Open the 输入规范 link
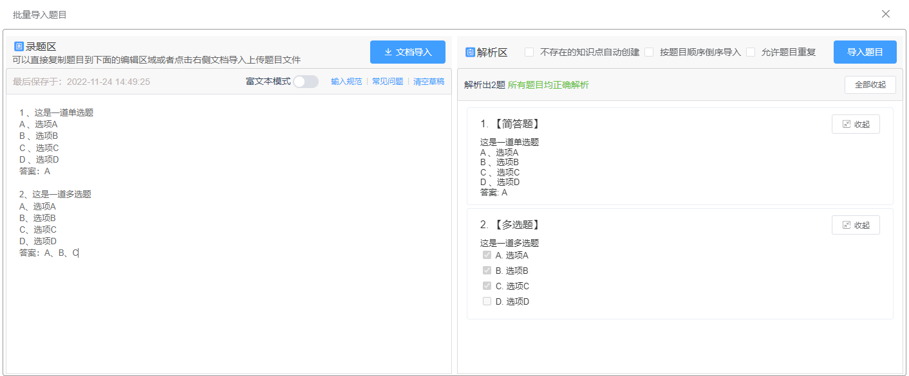 coord(346,82)
